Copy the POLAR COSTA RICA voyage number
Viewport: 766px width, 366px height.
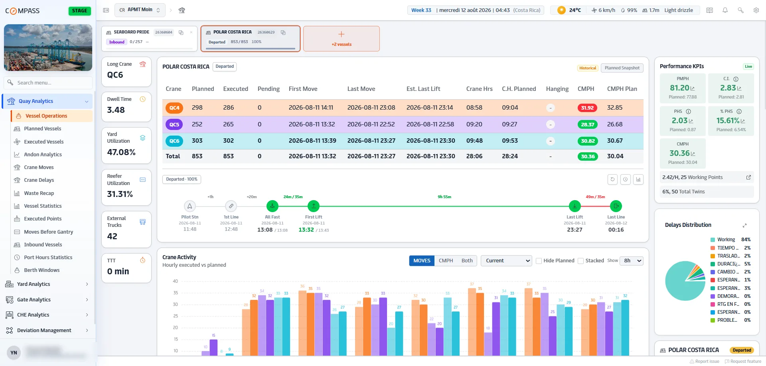point(283,32)
